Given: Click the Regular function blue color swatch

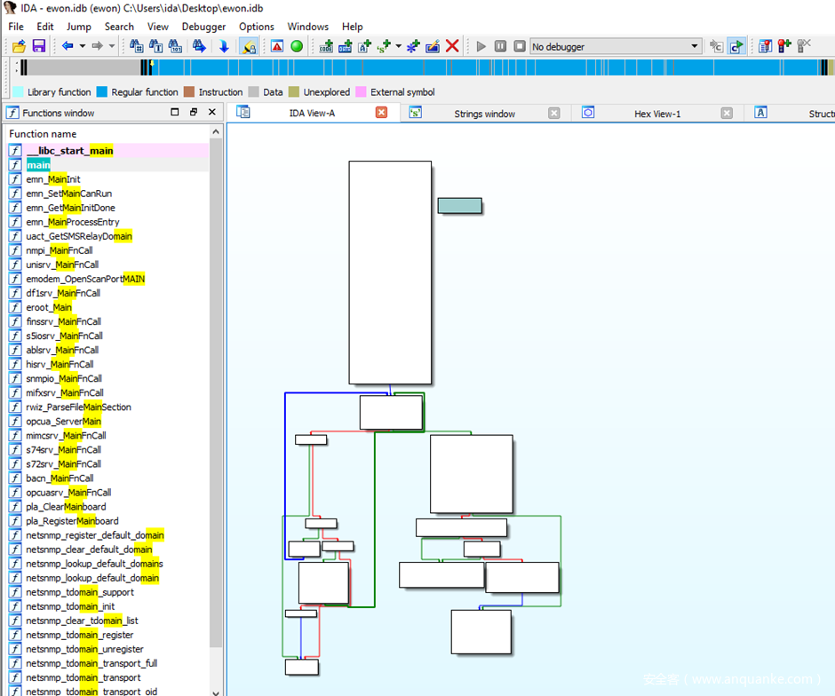Looking at the screenshot, I should coord(101,92).
